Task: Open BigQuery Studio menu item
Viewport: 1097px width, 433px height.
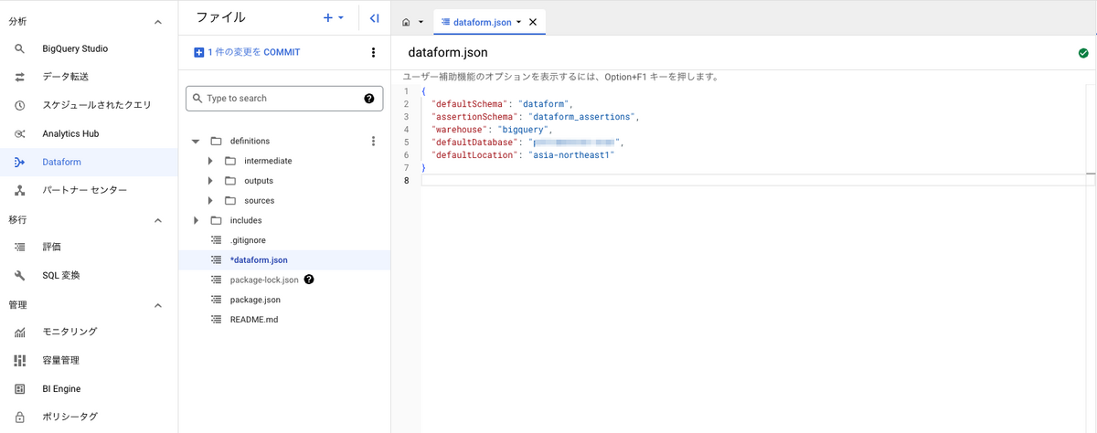Action: (x=89, y=48)
